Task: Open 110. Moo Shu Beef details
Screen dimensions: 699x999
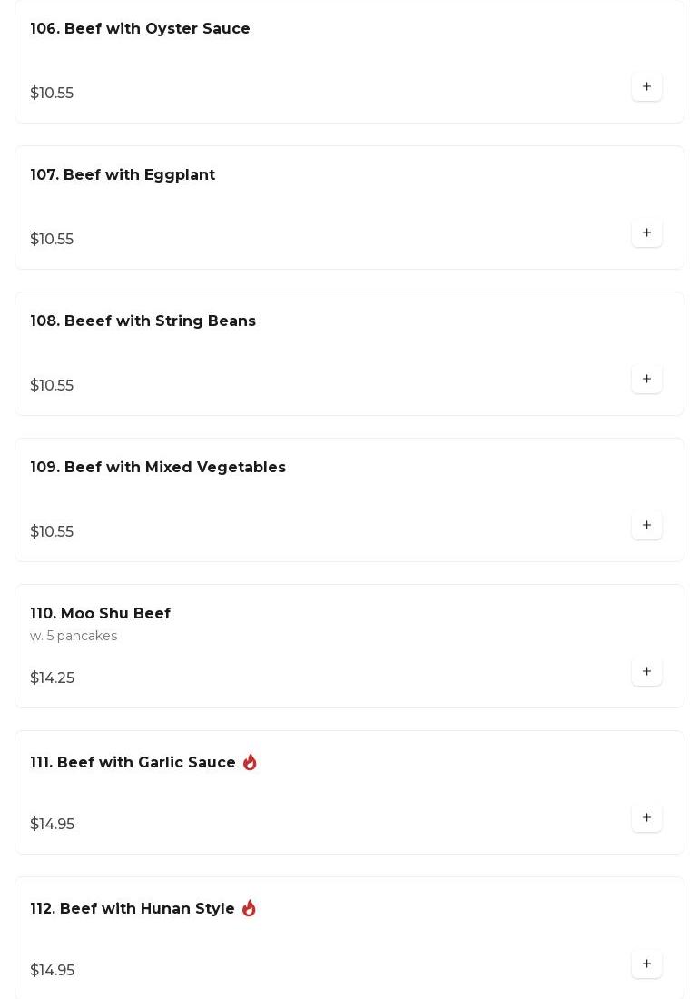Action: 100,614
